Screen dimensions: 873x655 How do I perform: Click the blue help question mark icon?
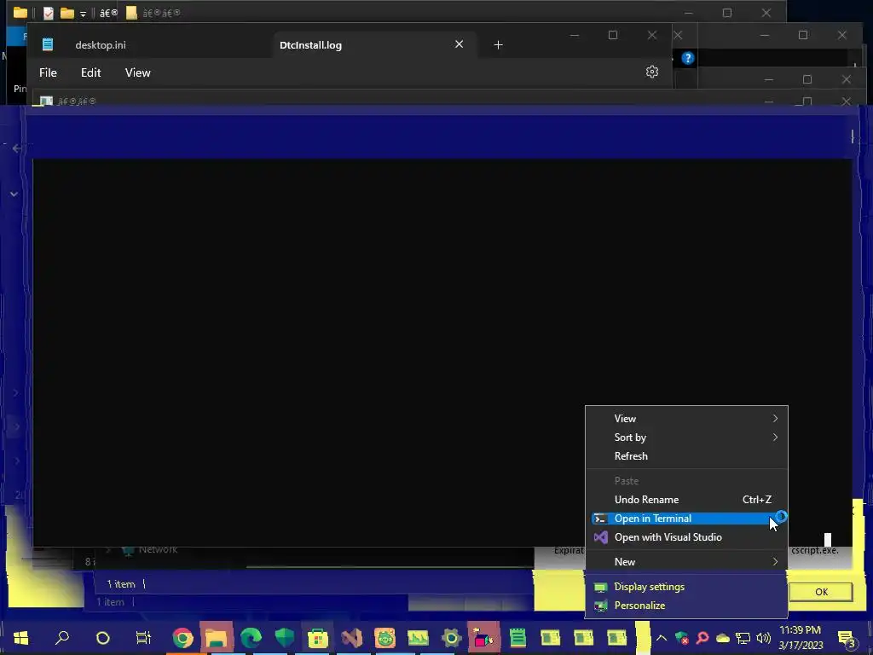coord(688,58)
